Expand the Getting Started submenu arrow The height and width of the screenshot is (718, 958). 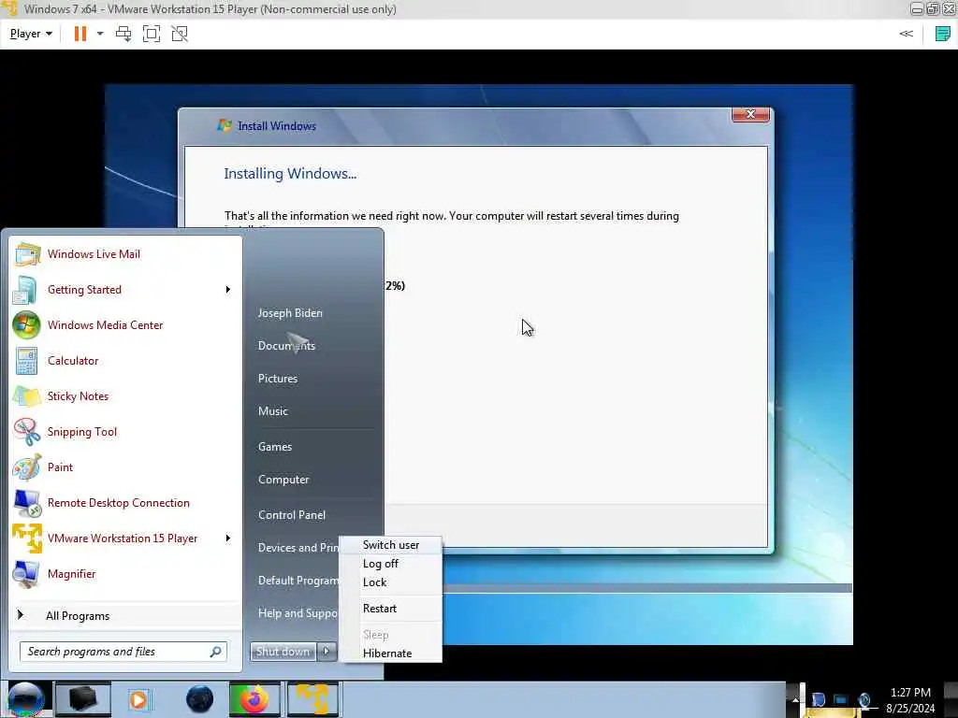tap(228, 290)
